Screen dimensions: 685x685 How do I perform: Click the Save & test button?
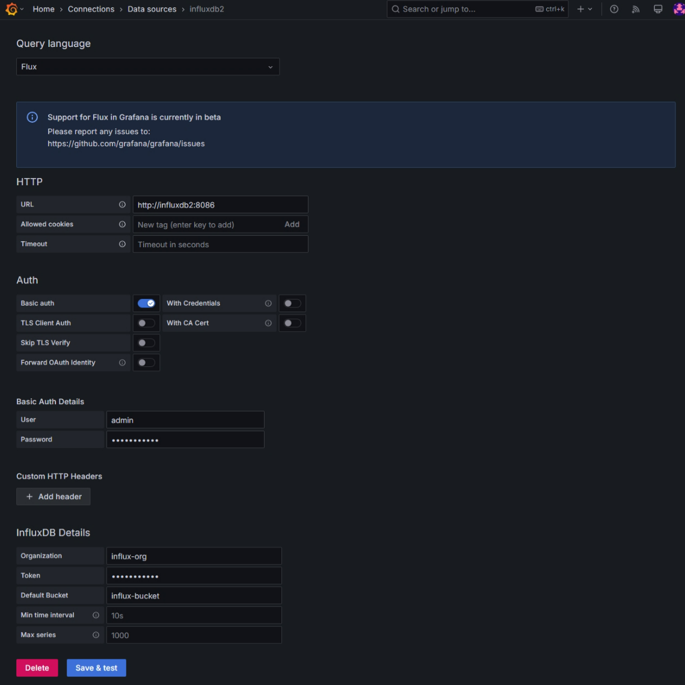(97, 668)
